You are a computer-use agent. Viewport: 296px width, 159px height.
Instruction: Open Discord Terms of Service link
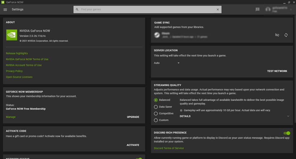point(169,148)
